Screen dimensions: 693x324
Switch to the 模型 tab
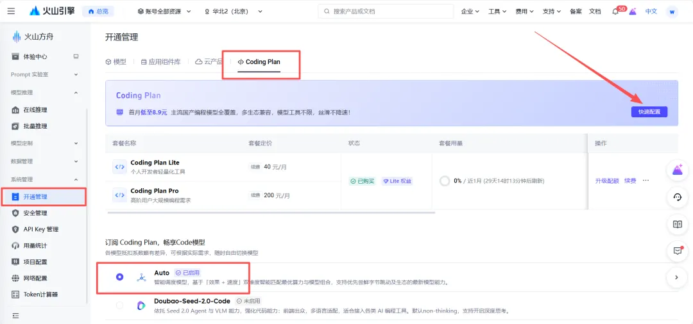click(116, 61)
